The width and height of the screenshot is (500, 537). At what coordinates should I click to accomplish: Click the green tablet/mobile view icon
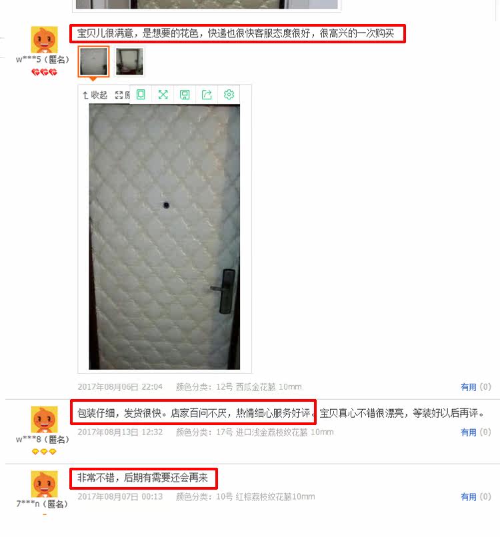tap(141, 95)
